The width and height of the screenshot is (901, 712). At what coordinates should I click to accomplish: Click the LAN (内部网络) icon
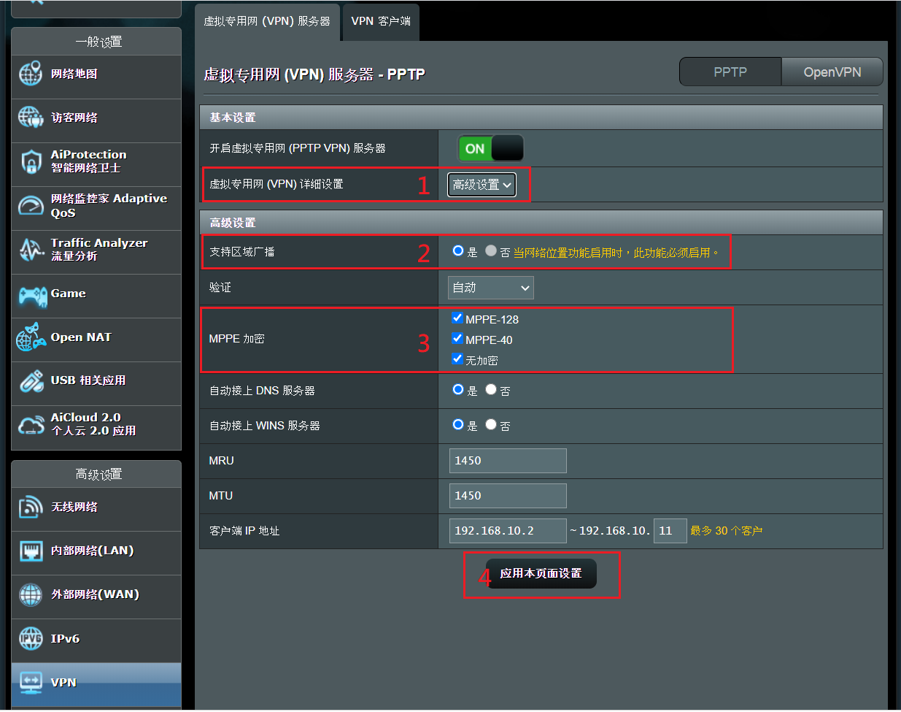31,551
